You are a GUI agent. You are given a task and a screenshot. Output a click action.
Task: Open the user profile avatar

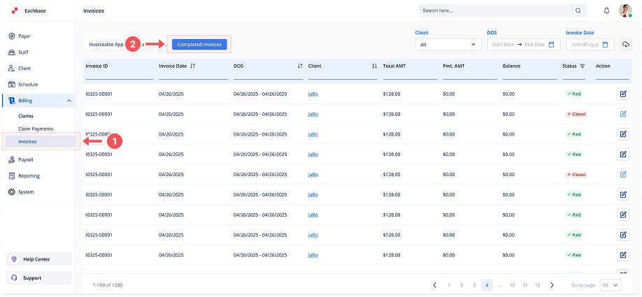coord(625,10)
